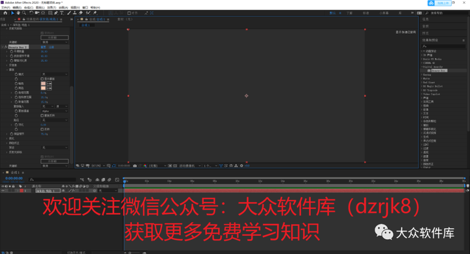Take snapshot with viewer camera icon

pyautogui.click(x=135, y=165)
